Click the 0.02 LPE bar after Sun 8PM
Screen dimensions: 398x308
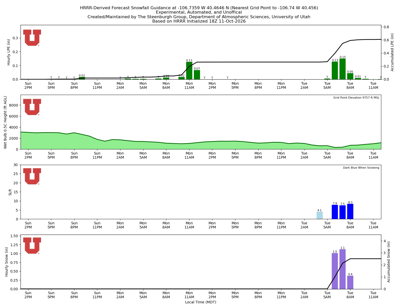point(82,78)
